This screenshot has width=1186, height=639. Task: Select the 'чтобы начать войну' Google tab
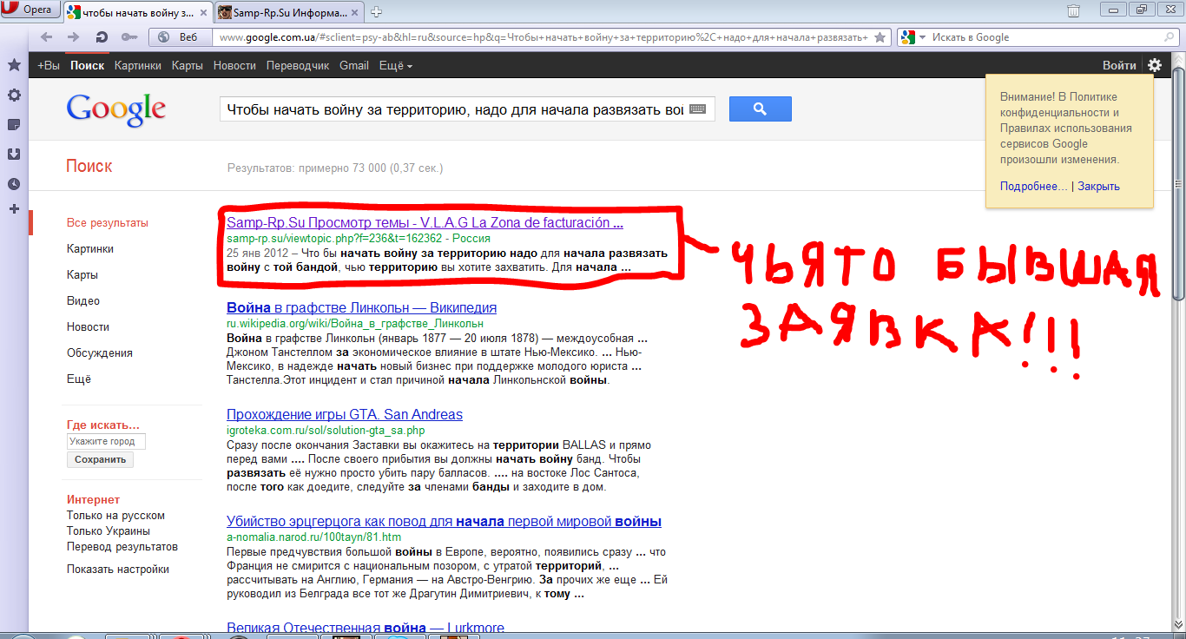point(135,12)
